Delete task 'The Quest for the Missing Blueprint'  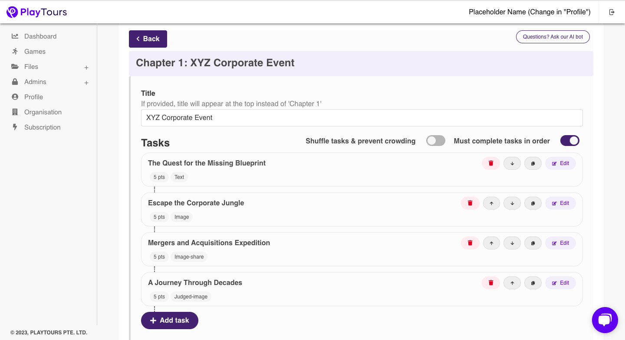[490, 163]
